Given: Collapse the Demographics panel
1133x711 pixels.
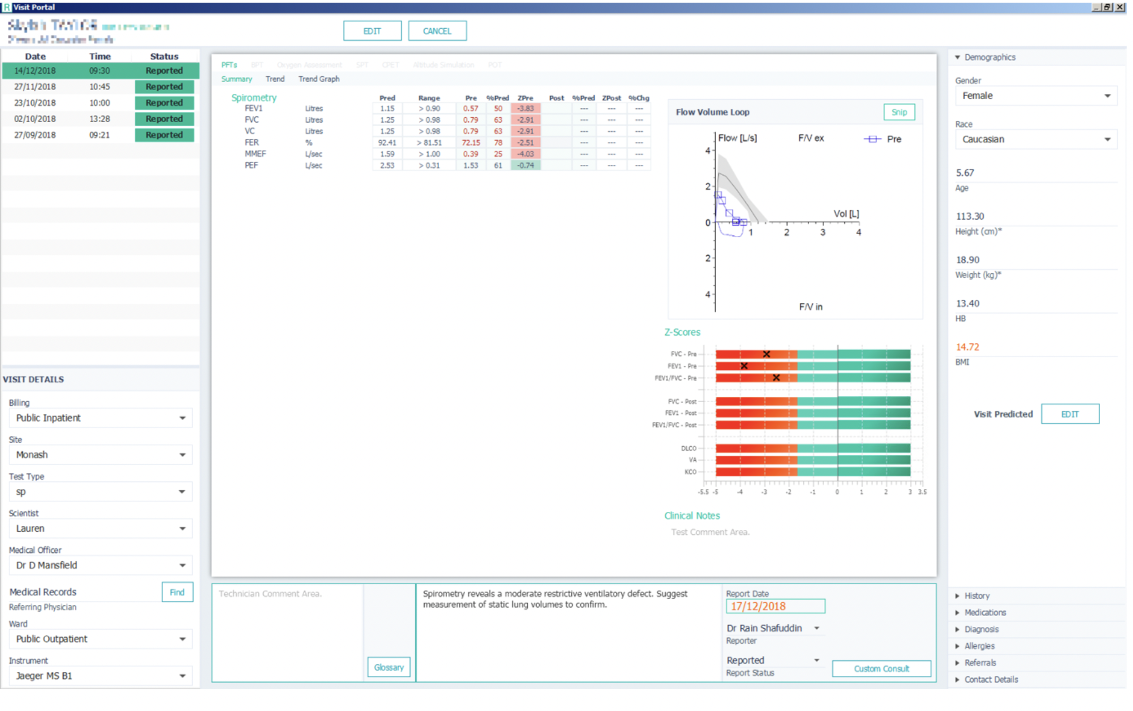Looking at the screenshot, I should 957,57.
